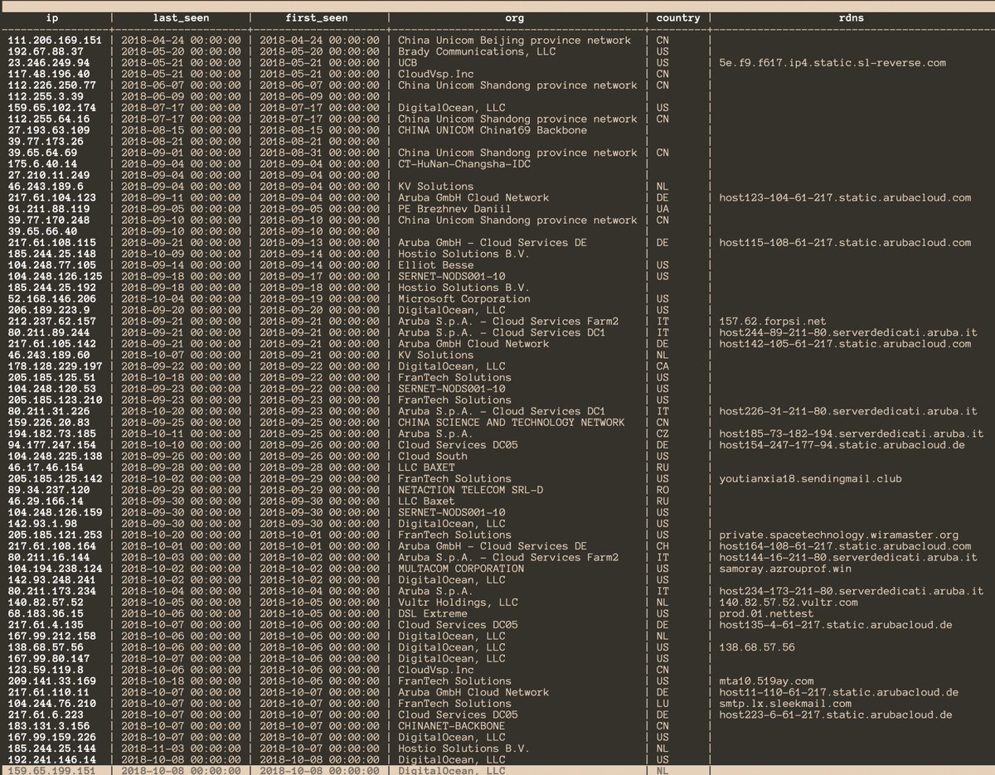Click the 'country' column header
The width and height of the screenshot is (995, 775).
[677, 17]
